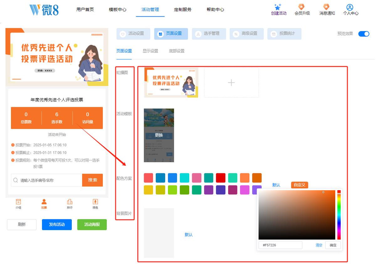Select 活动管理 in the top menu
The height and width of the screenshot is (264, 376).
tap(150, 9)
